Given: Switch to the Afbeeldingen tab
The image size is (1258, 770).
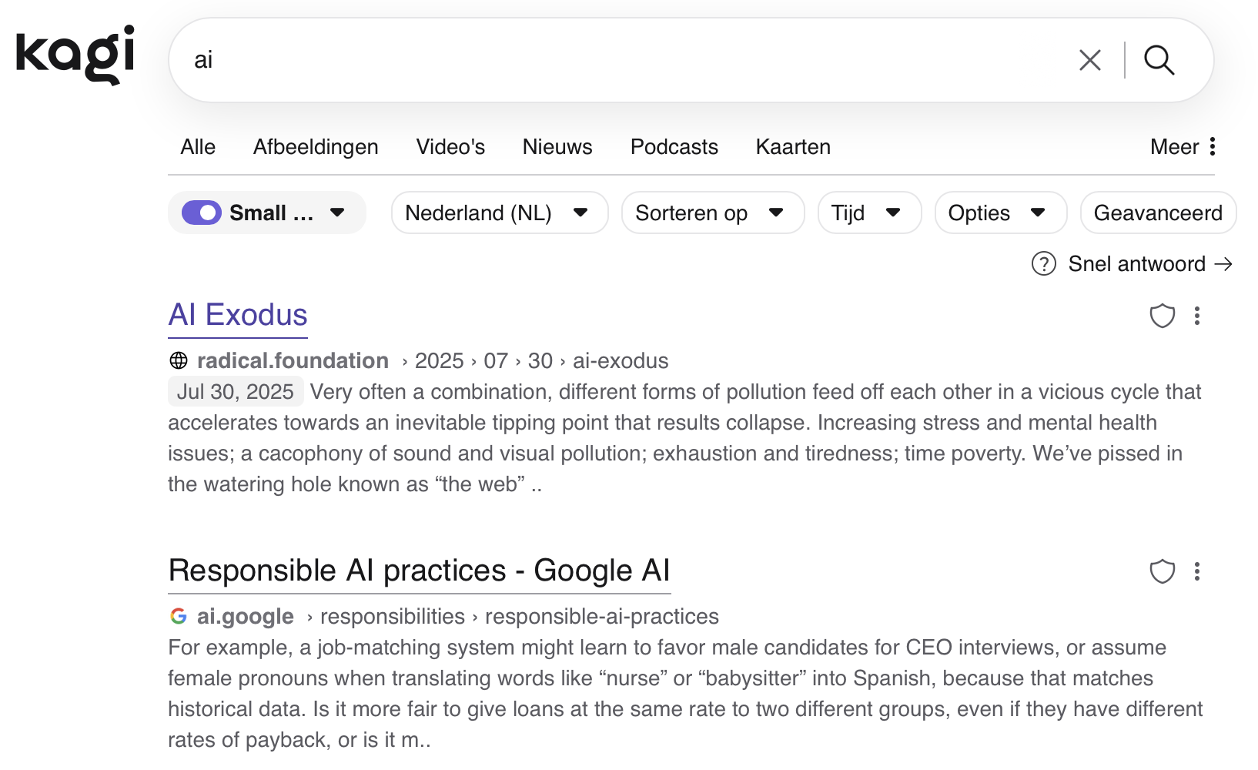Looking at the screenshot, I should [x=316, y=147].
